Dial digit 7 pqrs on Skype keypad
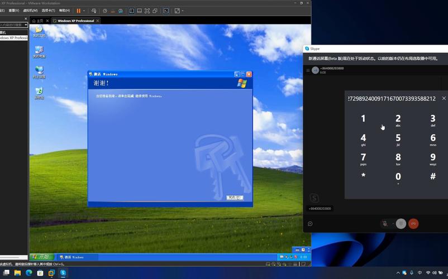Image resolution: width=448 pixels, height=279 pixels. [x=363, y=159]
